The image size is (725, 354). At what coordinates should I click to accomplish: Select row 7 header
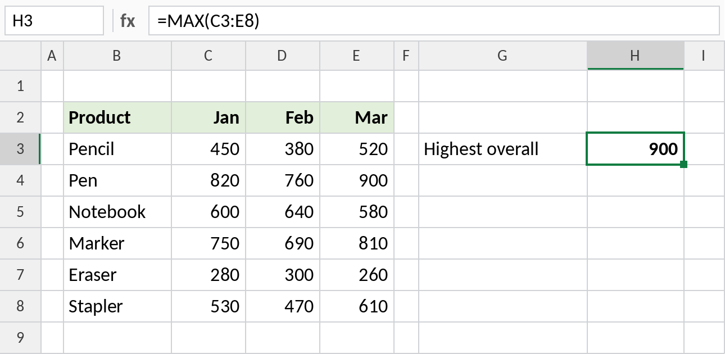(x=20, y=275)
